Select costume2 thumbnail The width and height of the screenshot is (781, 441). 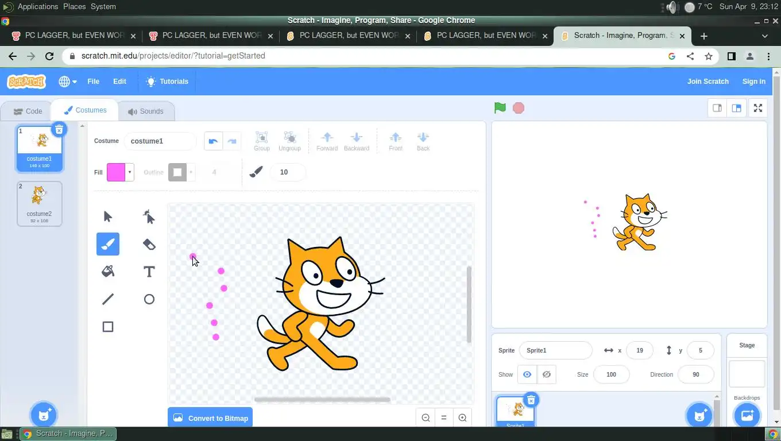(39, 204)
